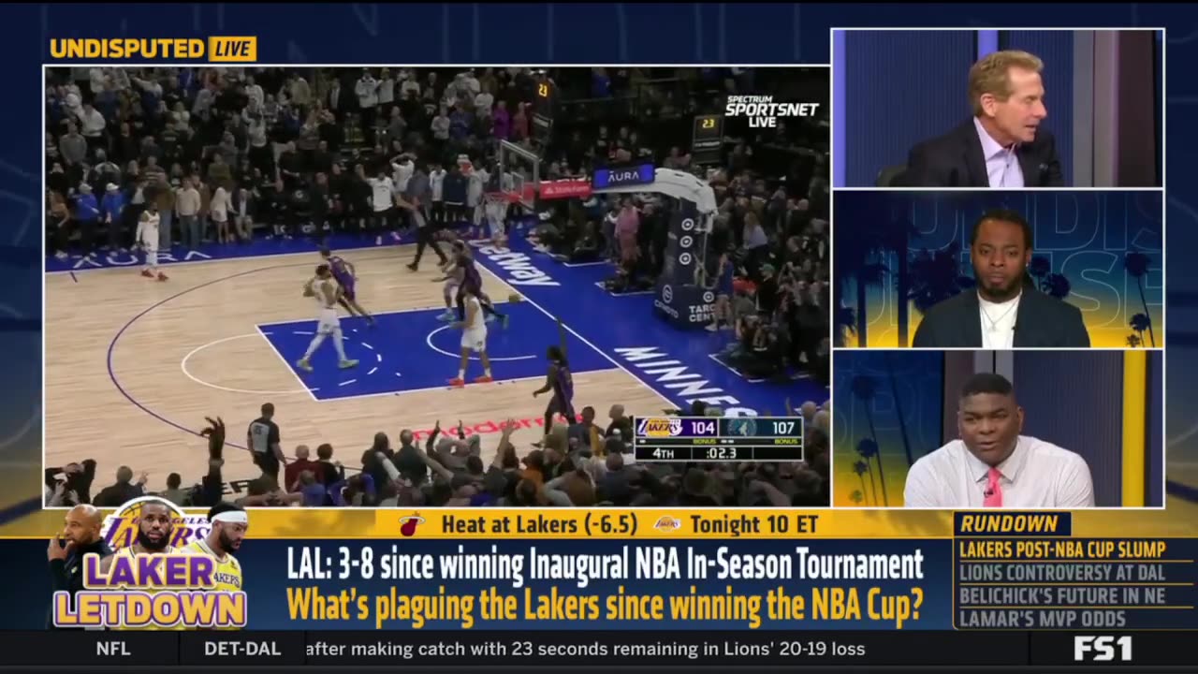The width and height of the screenshot is (1198, 674).
Task: Click 'Tonight 10 ET' text
Action: click(x=754, y=524)
